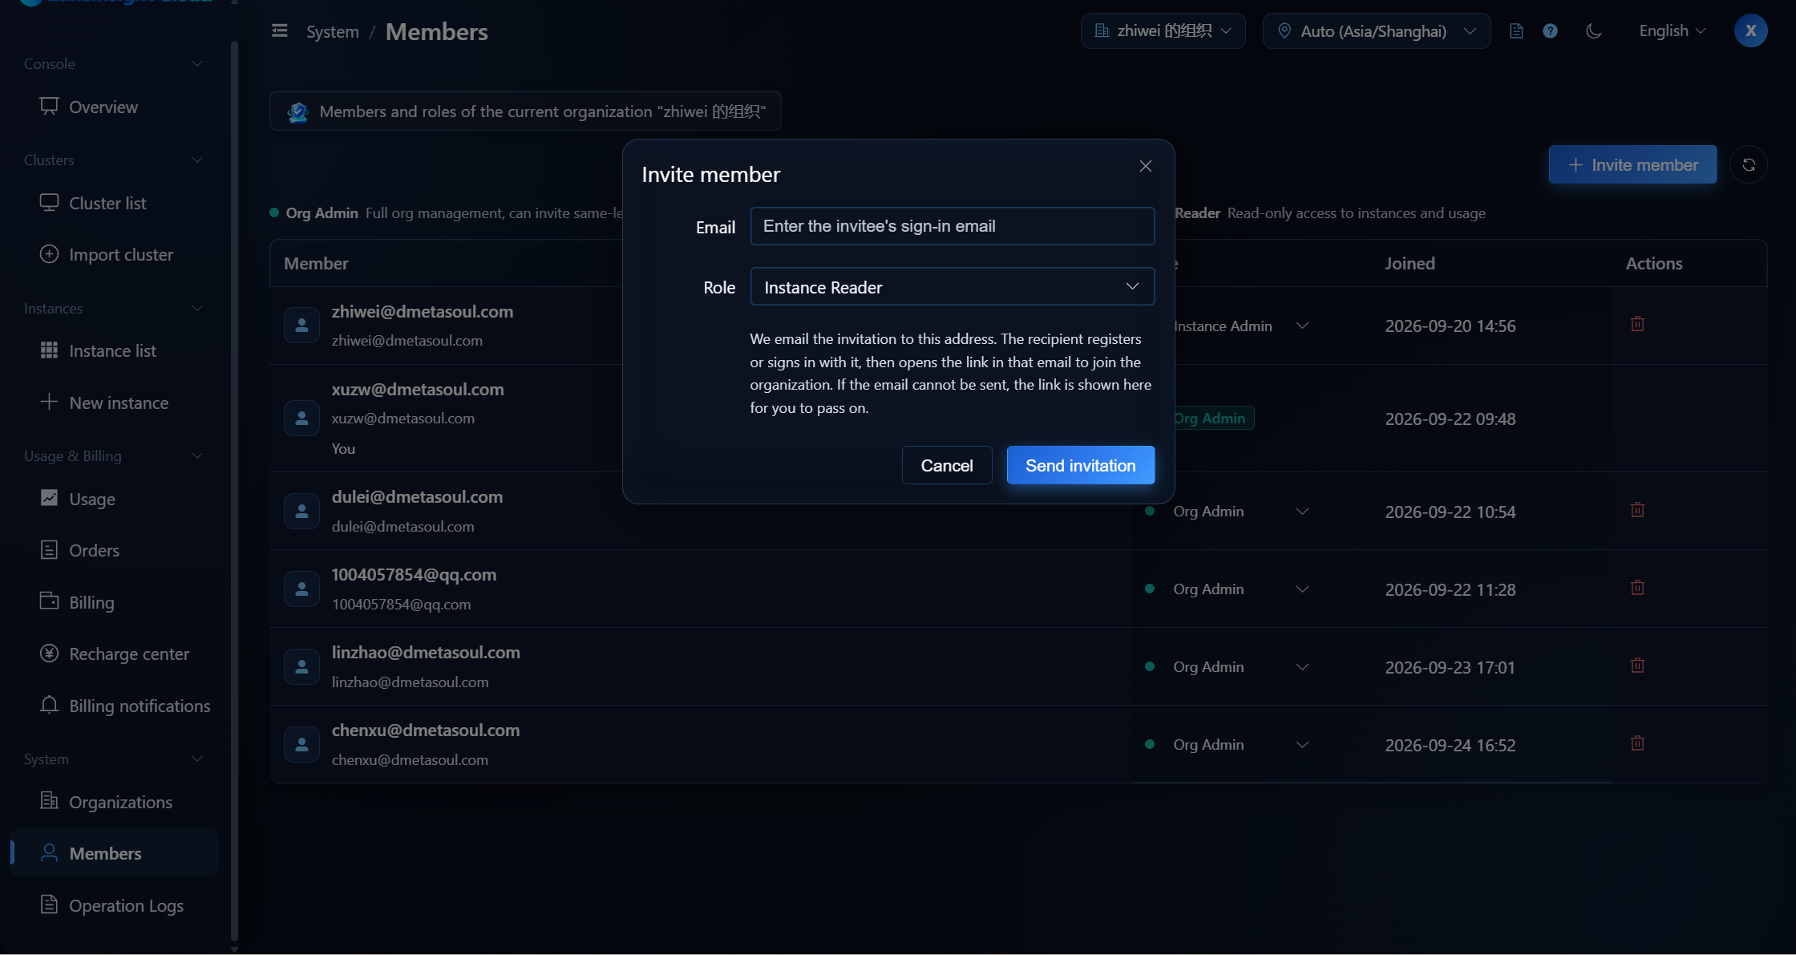This screenshot has width=1796, height=955.
Task: Collapse the sidebar with the hamburger icon
Action: 279,31
